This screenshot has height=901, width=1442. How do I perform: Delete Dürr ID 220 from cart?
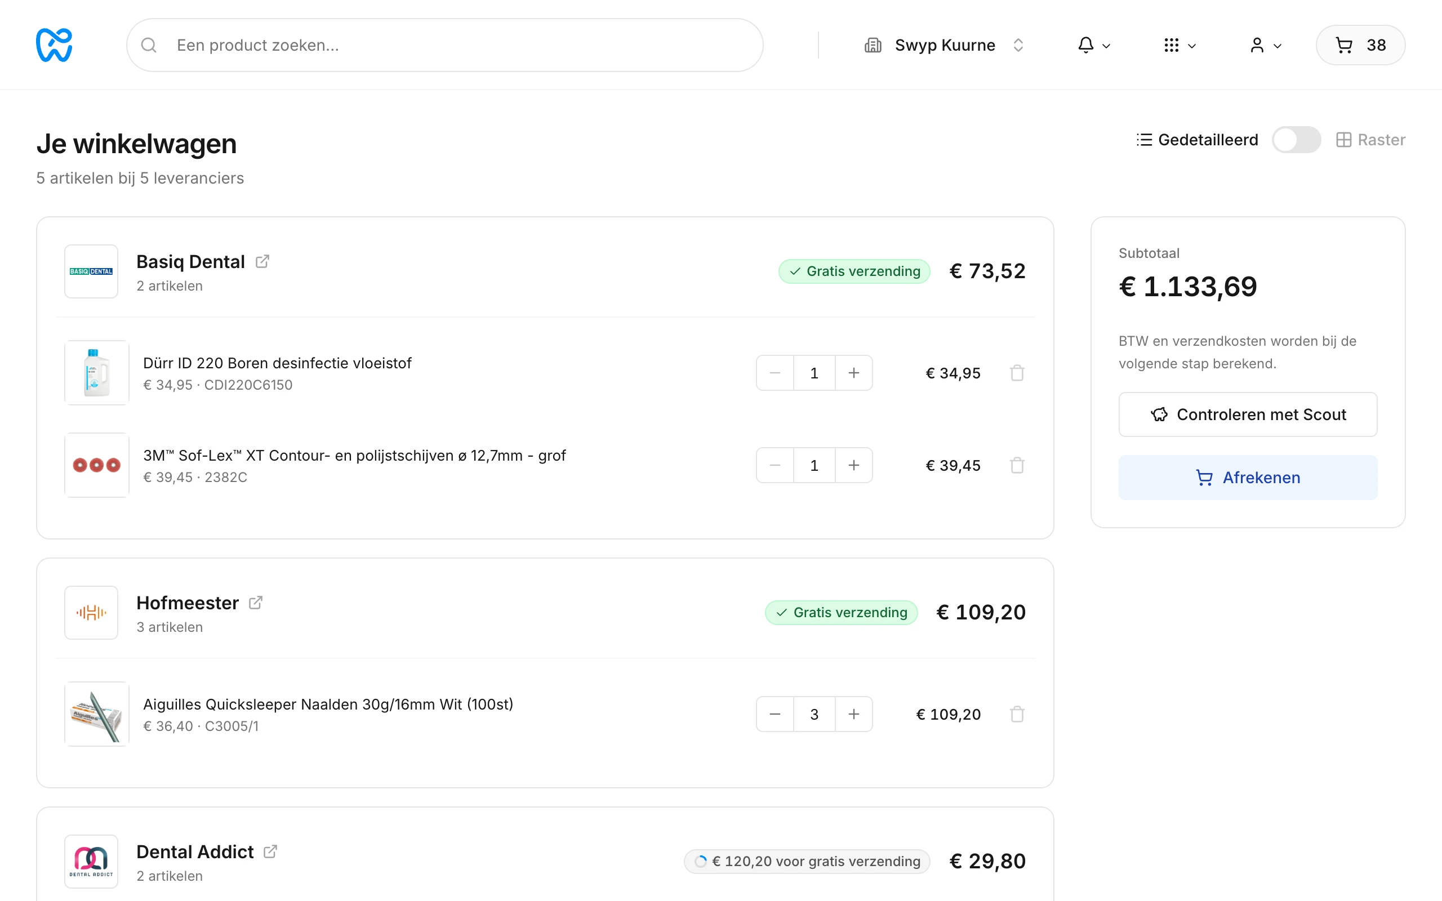(1017, 373)
